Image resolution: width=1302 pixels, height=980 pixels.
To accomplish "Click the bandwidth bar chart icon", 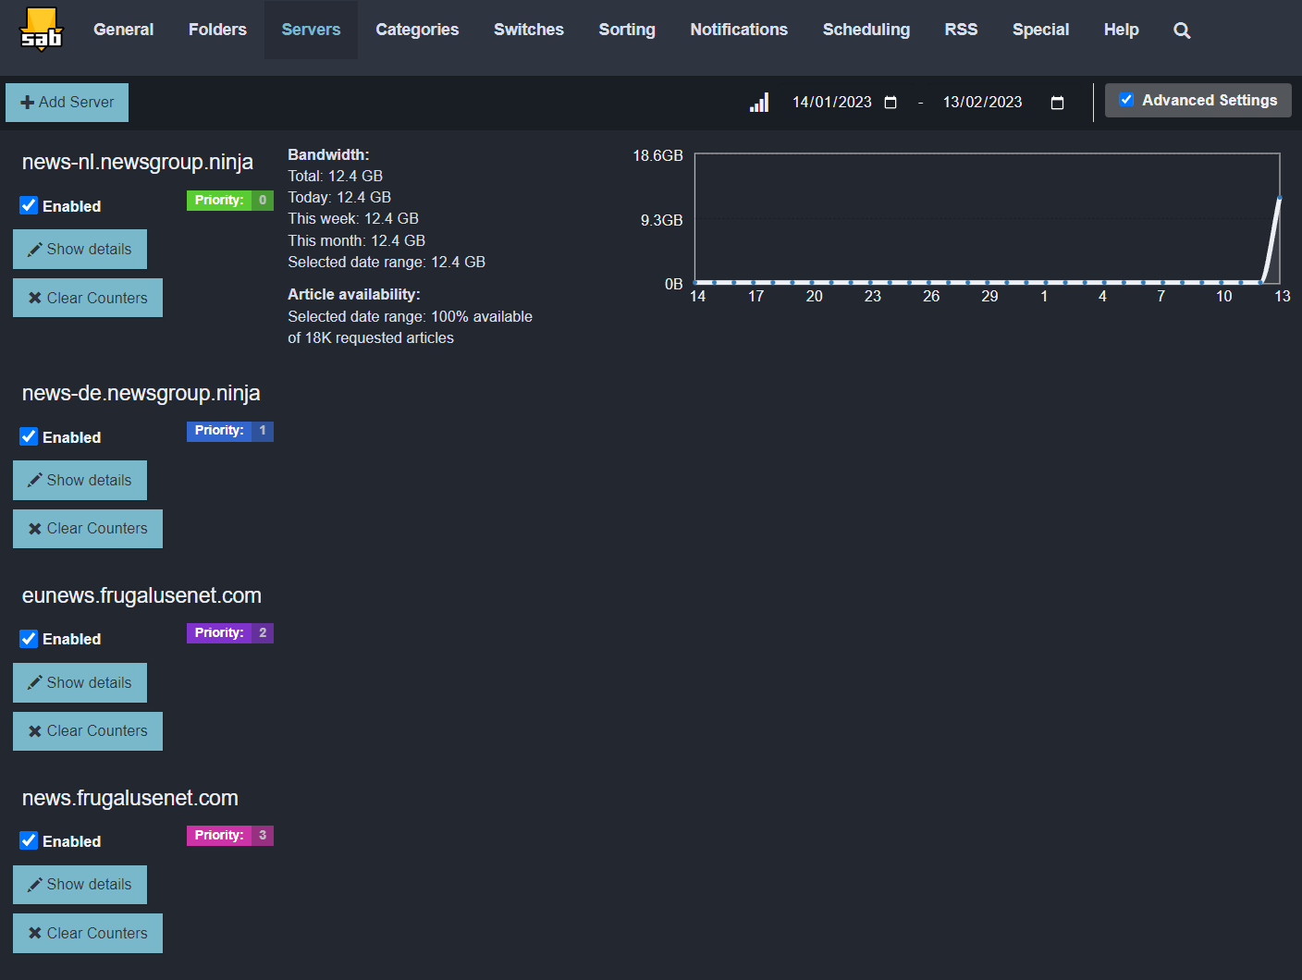I will point(759,103).
